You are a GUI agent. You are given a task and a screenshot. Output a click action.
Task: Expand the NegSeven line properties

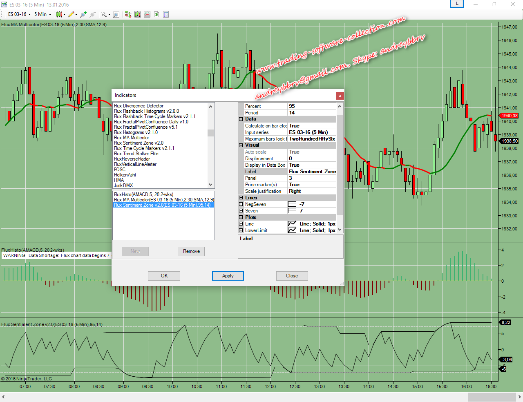coord(241,204)
